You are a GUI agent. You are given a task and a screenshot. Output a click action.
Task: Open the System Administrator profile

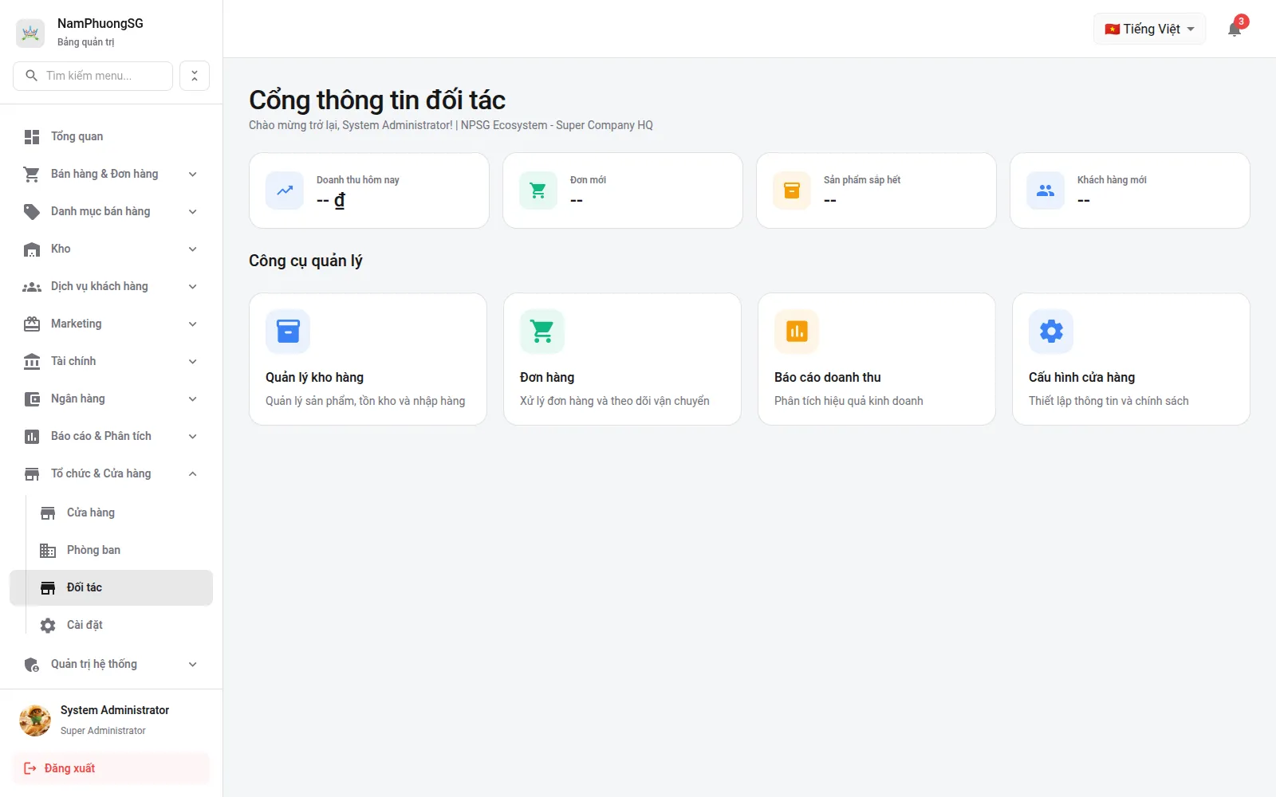tap(111, 720)
